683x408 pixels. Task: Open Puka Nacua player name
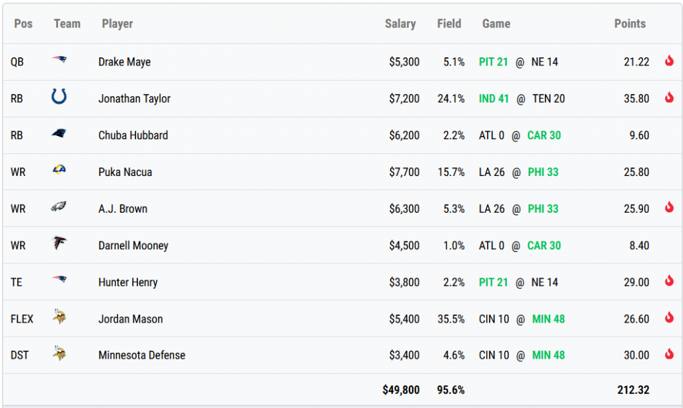[x=125, y=172]
